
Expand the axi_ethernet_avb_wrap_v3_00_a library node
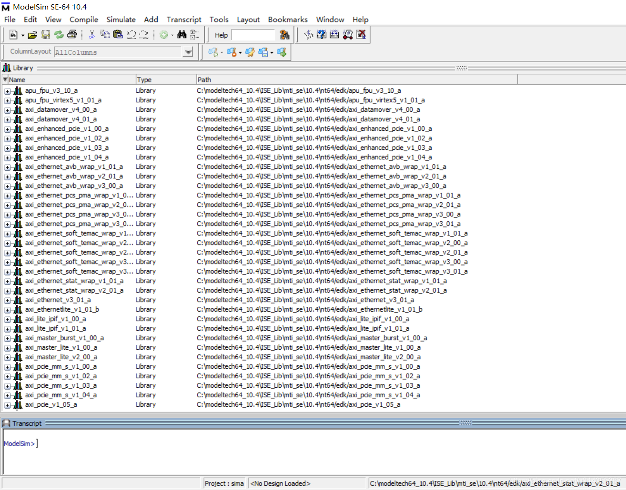(x=7, y=186)
